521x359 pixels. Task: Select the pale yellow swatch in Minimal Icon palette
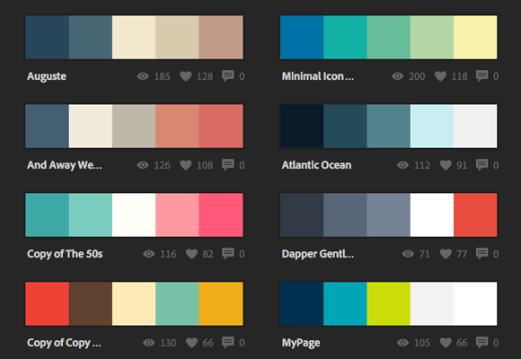click(475, 37)
